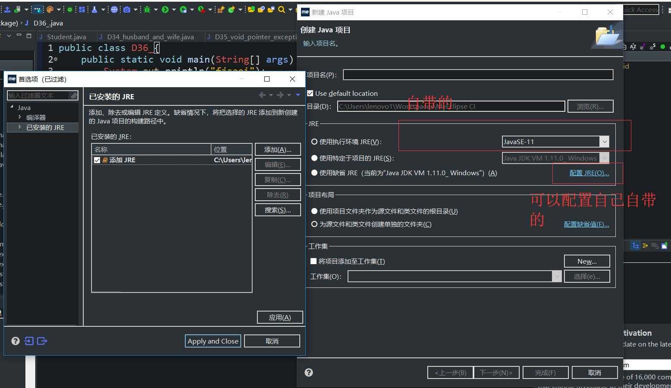This screenshot has width=671, height=388.
Task: Open dropdown arrow beside the Debug bug icon
Action: tap(155, 9)
